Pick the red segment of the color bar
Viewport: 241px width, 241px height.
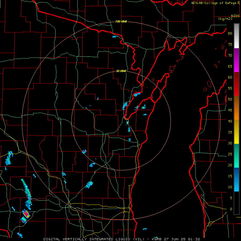(236, 84)
